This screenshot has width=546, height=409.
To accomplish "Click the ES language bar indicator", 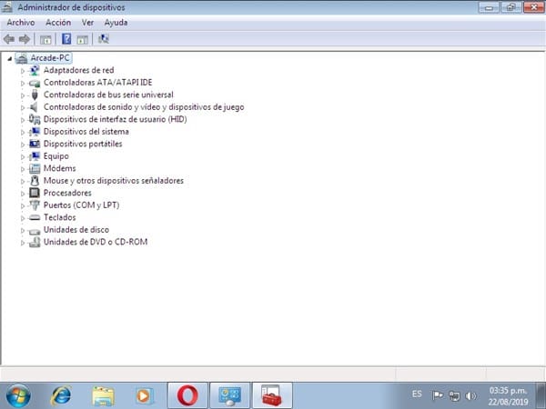I will (x=417, y=394).
